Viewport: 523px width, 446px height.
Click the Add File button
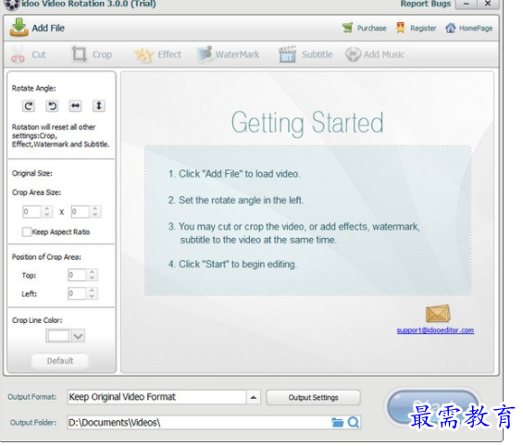point(37,28)
